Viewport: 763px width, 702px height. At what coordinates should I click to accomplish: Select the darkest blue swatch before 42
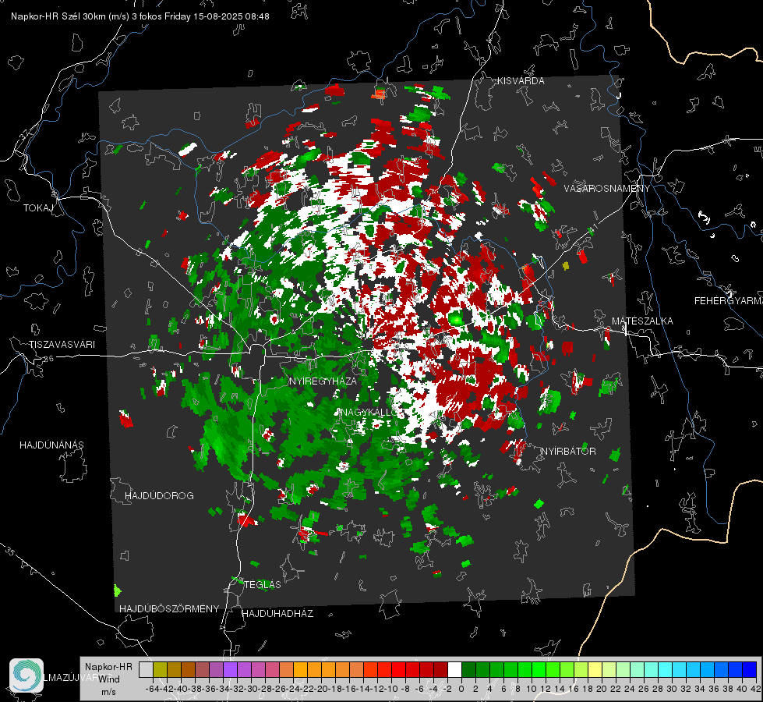(750, 670)
